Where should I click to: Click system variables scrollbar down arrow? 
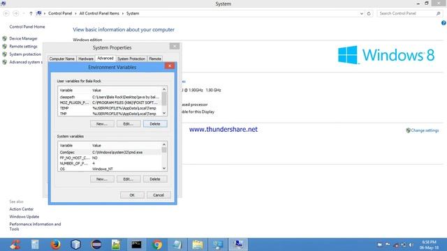tap(164, 168)
